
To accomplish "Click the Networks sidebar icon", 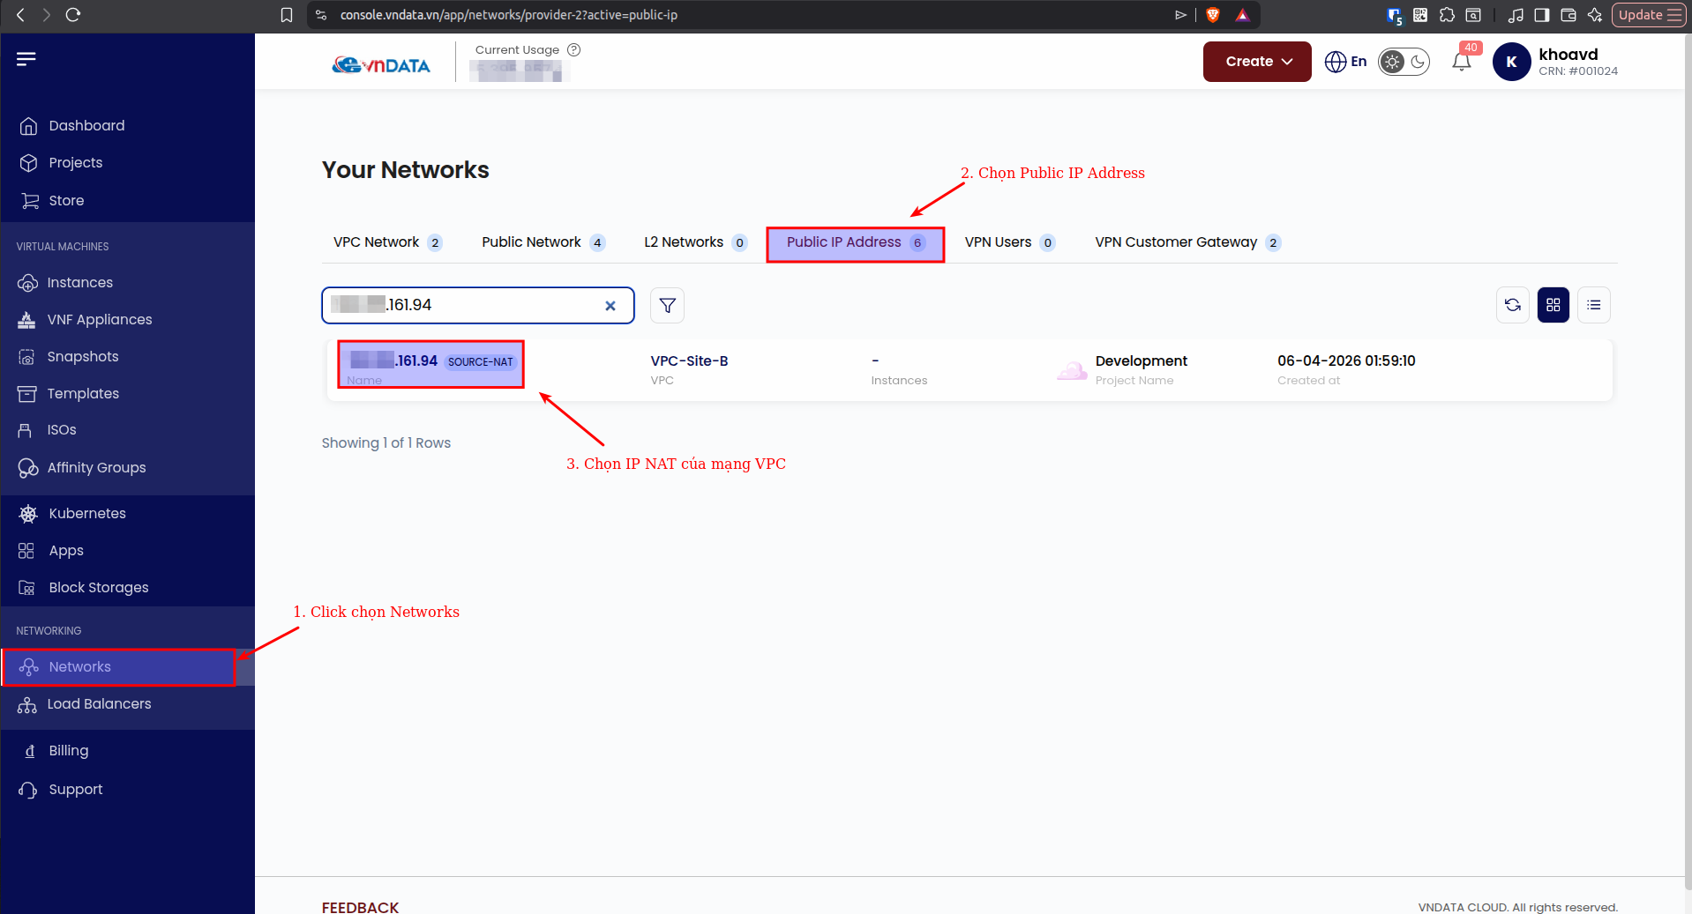I will tap(29, 667).
